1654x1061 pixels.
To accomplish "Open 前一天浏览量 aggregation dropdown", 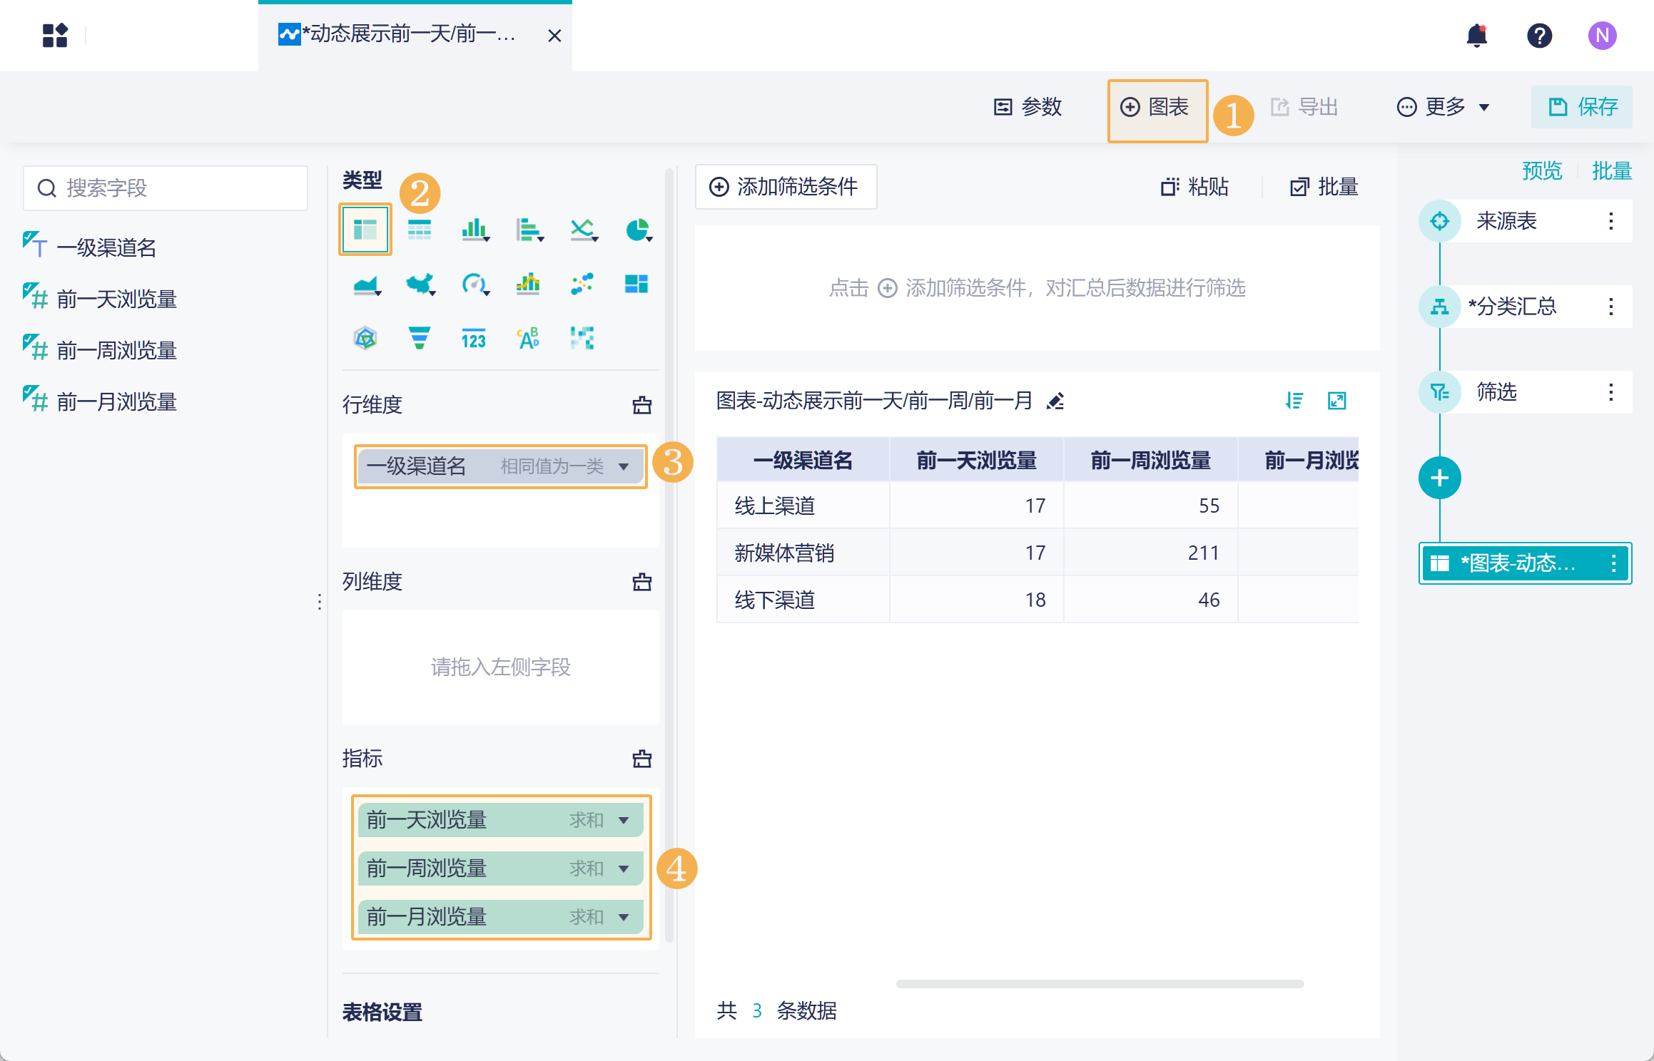I will pos(624,821).
